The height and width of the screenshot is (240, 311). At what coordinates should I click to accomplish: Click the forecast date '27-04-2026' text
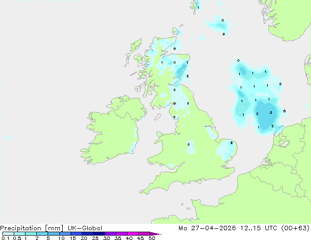pos(213,228)
